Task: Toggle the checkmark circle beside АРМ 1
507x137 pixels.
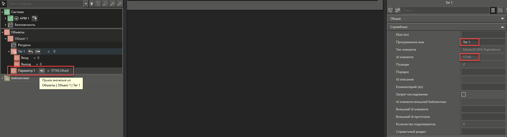Action: tap(16, 18)
